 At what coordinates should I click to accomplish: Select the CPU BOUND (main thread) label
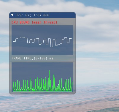click(x=34, y=22)
